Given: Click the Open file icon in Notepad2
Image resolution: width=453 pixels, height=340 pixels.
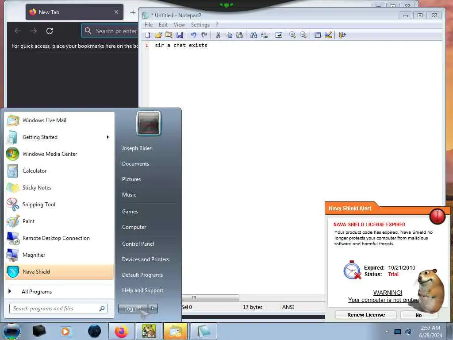Looking at the screenshot, I should tap(158, 35).
